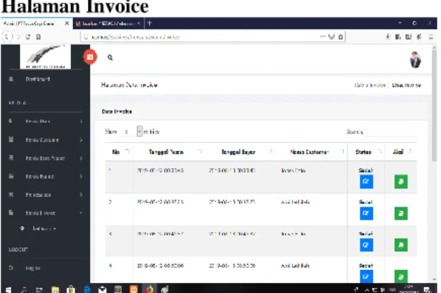The width and height of the screenshot is (441, 293).
Task: Open Microsoft Store from taskbar
Action: 71,290
